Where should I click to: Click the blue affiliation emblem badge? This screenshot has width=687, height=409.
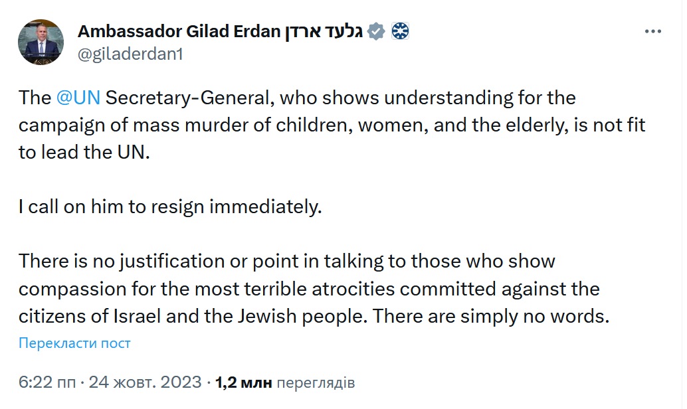pyautogui.click(x=400, y=32)
